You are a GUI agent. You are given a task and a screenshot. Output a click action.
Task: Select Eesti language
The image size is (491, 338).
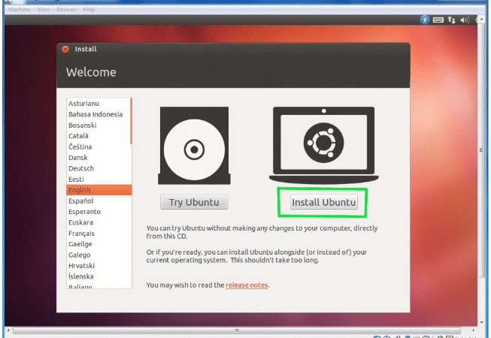coord(99,180)
